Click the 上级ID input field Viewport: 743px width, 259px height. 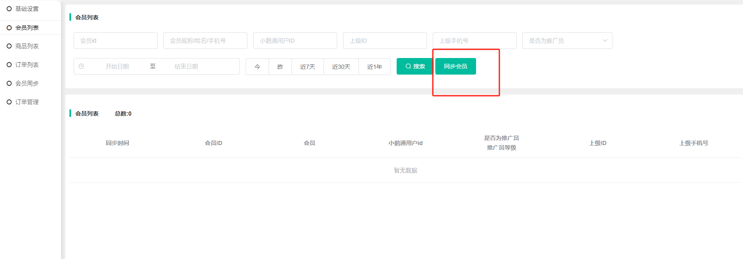click(x=385, y=41)
